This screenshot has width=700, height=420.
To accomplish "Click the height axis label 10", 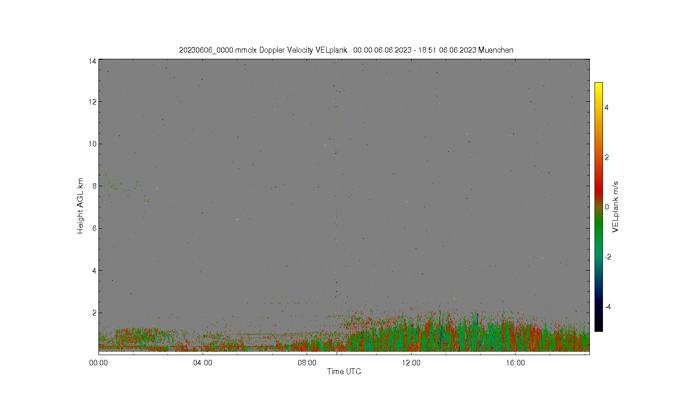I will 93,144.
